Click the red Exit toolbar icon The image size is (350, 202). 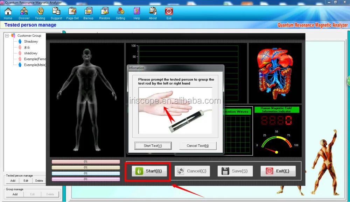click(169, 13)
